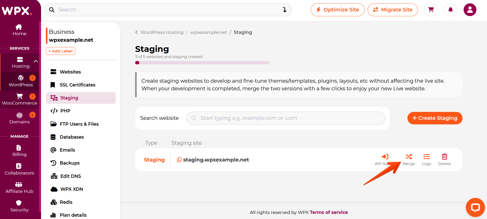
Task: Click the search magnifier icon in top bar
Action: pyautogui.click(x=52, y=10)
